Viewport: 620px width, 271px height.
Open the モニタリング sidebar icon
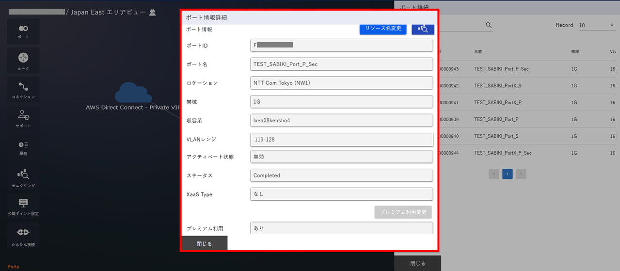tap(23, 177)
